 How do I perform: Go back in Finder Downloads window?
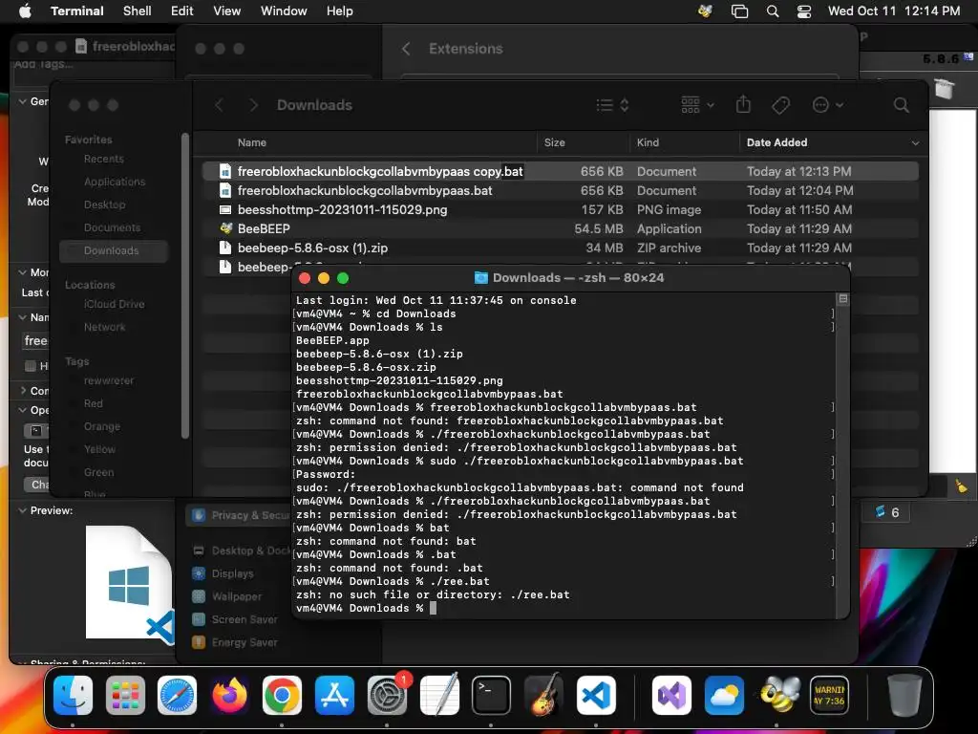(x=219, y=105)
